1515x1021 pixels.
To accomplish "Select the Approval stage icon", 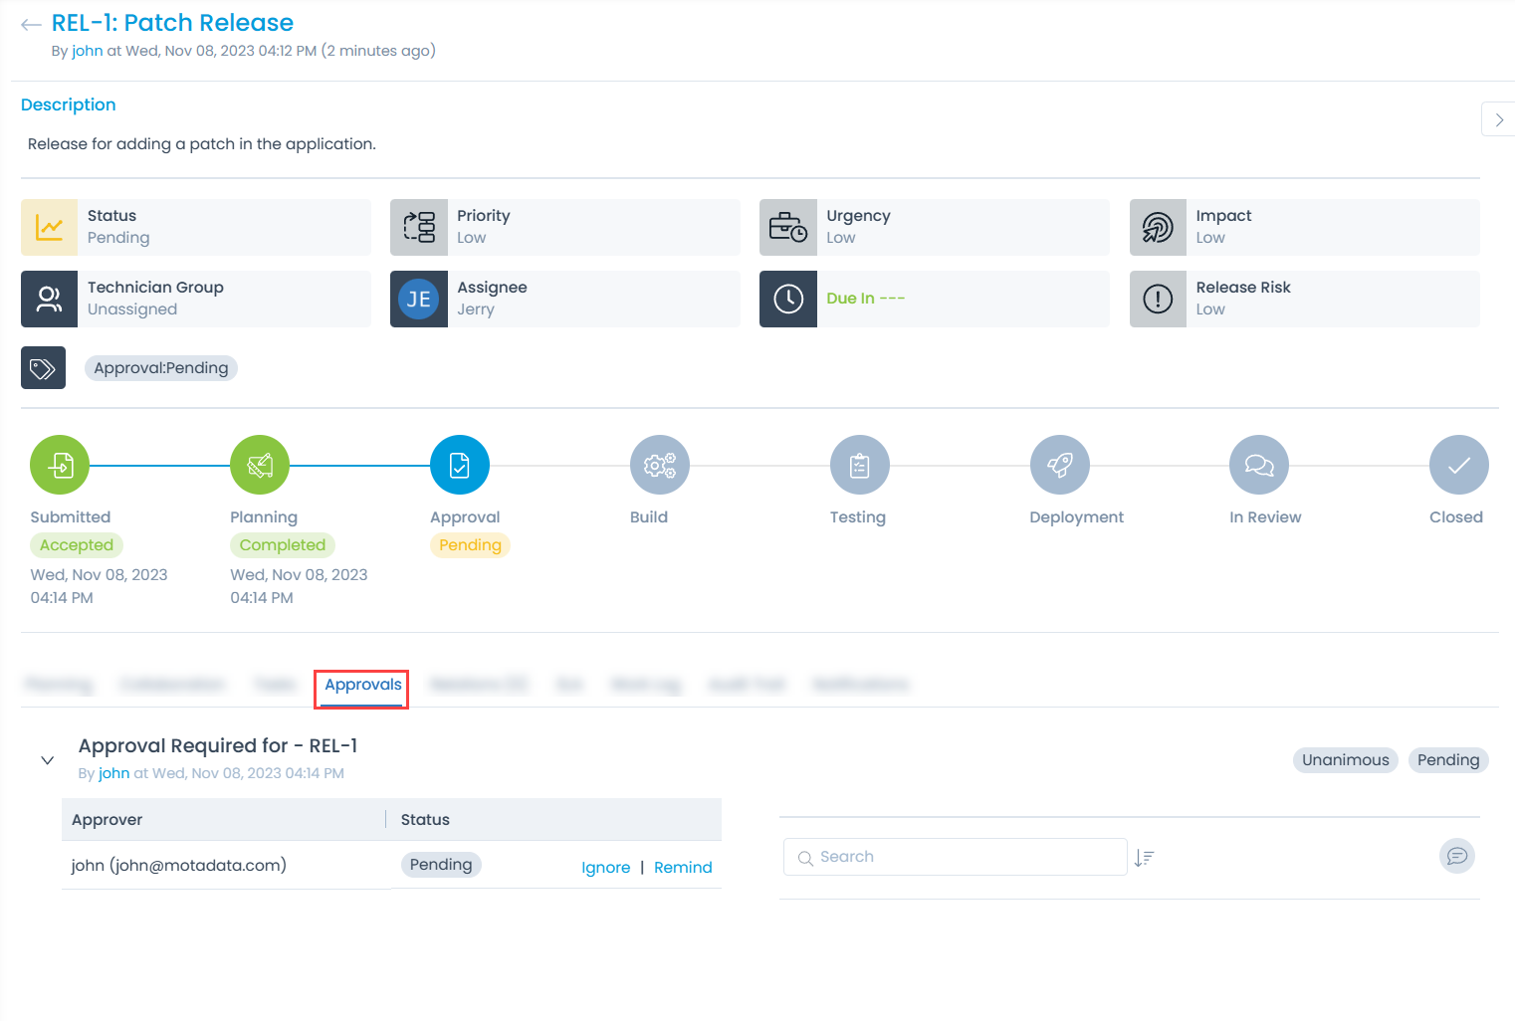I will [460, 465].
